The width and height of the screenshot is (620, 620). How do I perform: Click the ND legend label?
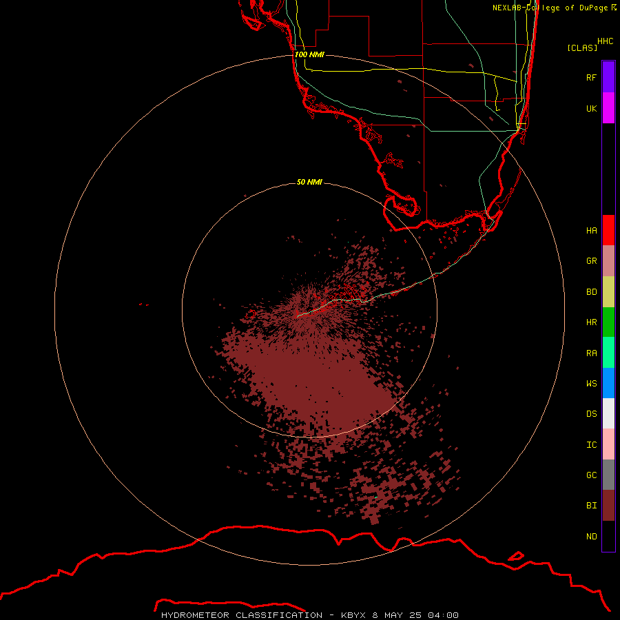pos(591,537)
